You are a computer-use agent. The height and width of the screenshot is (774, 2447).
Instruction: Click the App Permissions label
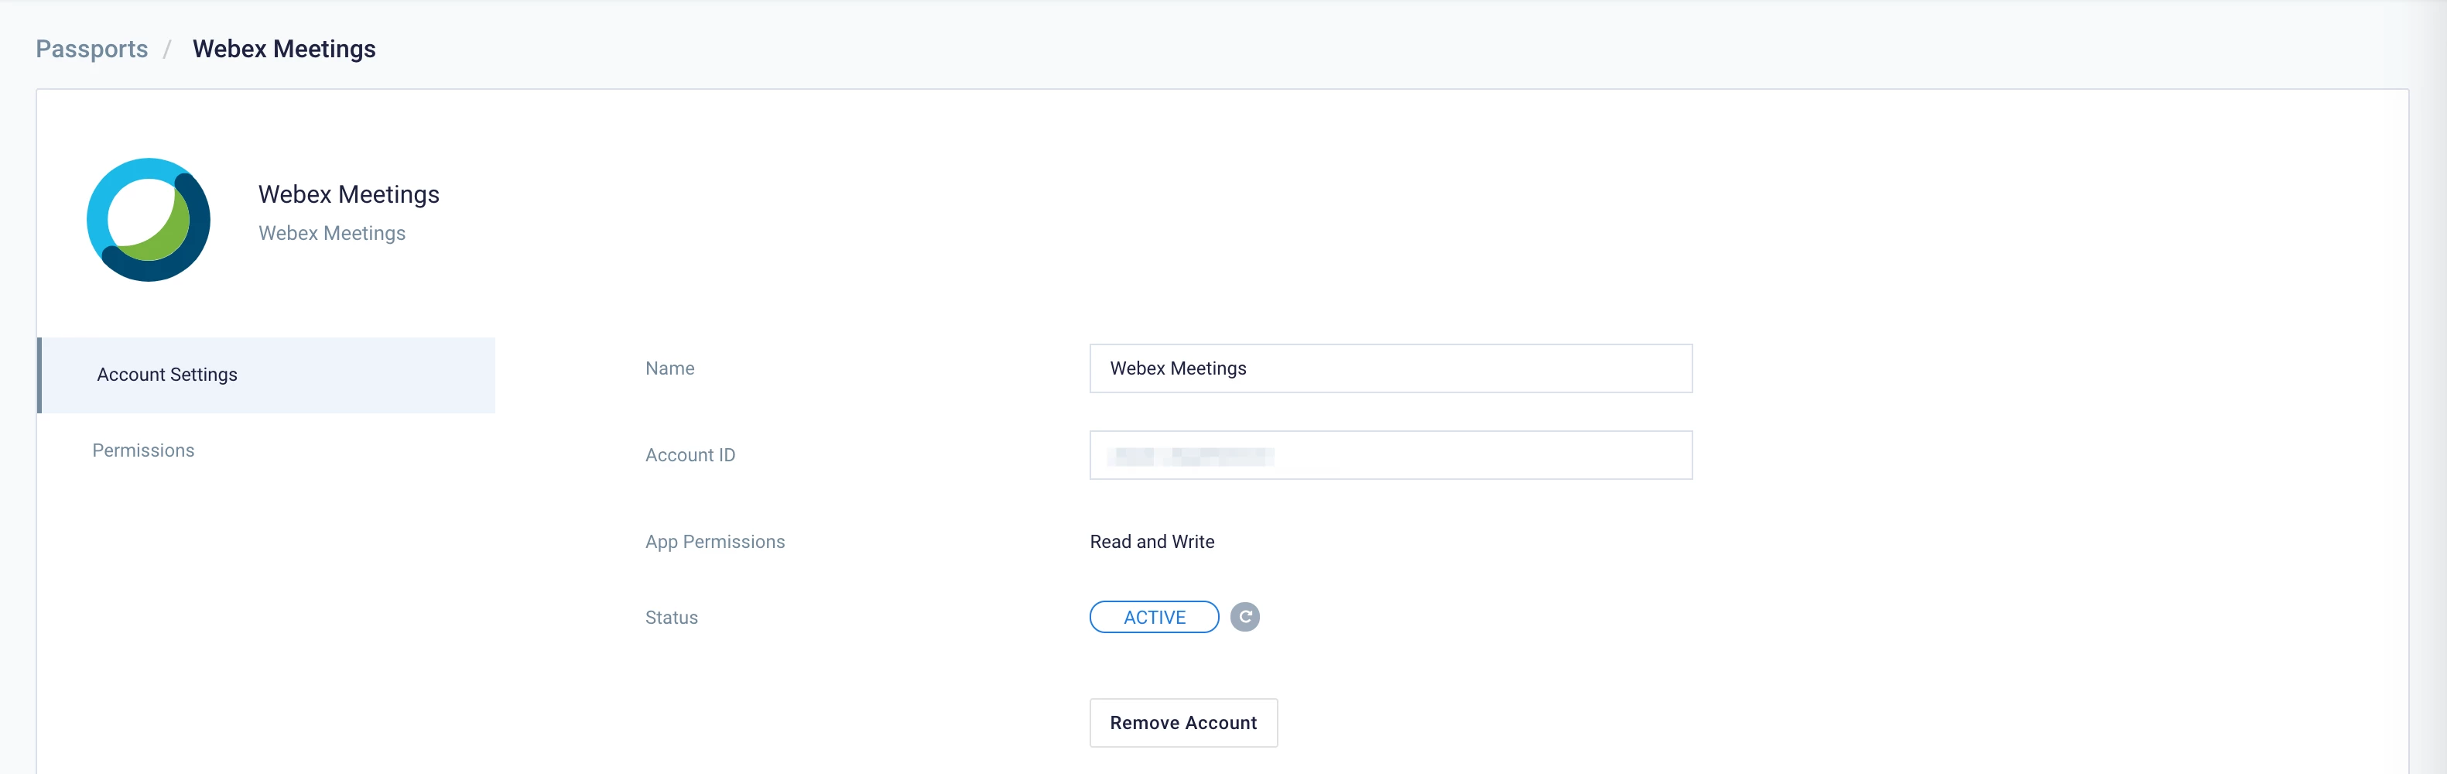[715, 541]
